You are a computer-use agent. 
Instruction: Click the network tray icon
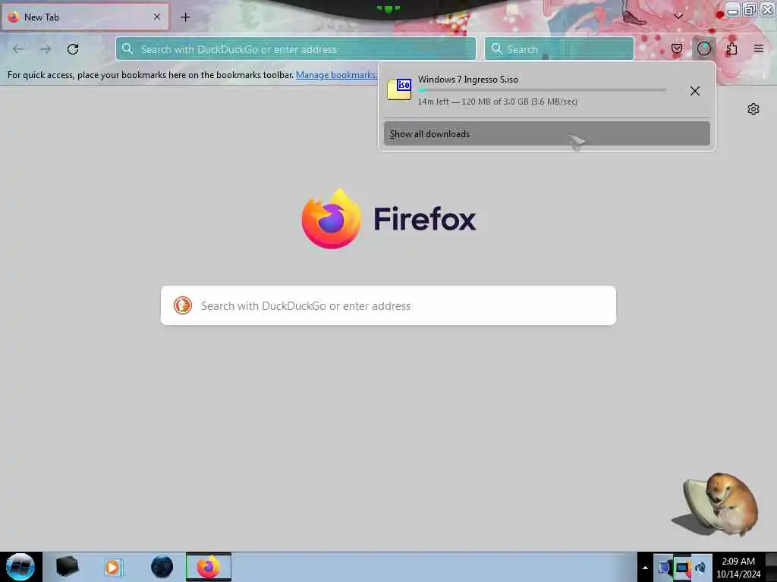point(682,568)
